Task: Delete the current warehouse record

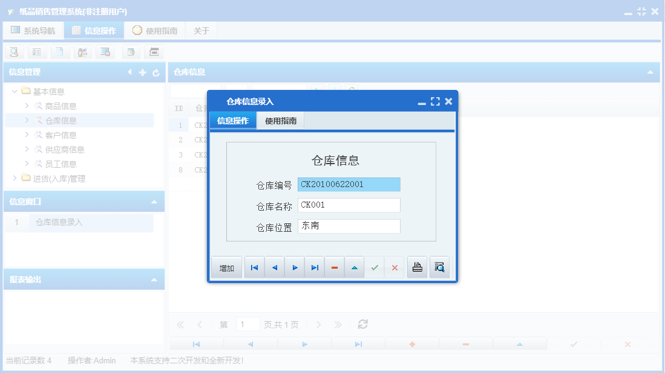Action: point(335,267)
